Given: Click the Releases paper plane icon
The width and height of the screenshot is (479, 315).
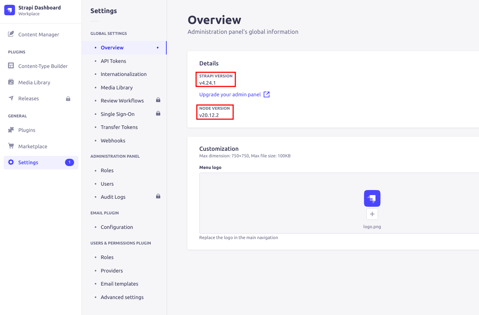Looking at the screenshot, I should point(11,98).
